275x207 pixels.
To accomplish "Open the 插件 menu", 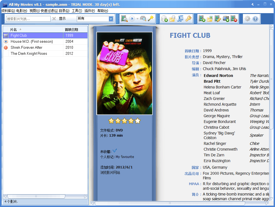I will click(90, 11).
